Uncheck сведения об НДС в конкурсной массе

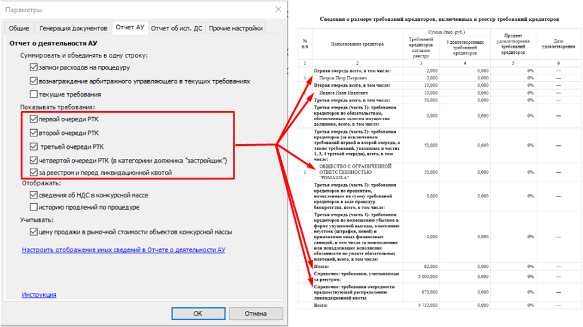click(x=34, y=195)
